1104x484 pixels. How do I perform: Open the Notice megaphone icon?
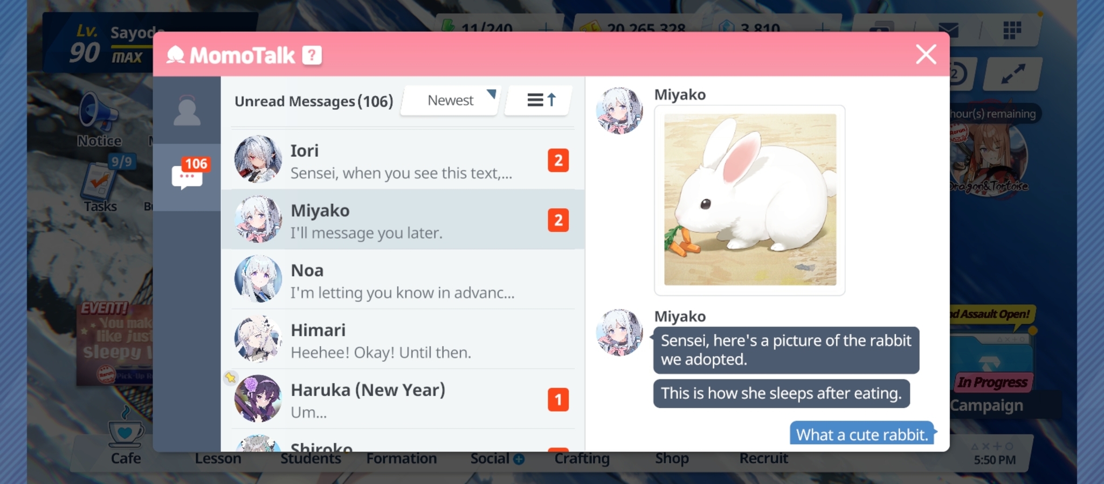coord(99,120)
